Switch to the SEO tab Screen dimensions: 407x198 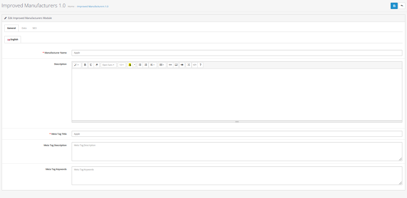pos(34,28)
